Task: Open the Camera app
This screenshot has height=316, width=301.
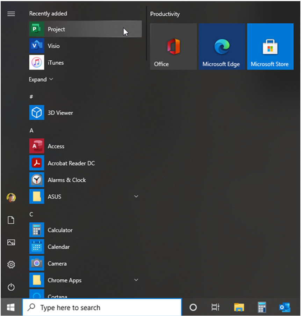Action: [57, 264]
